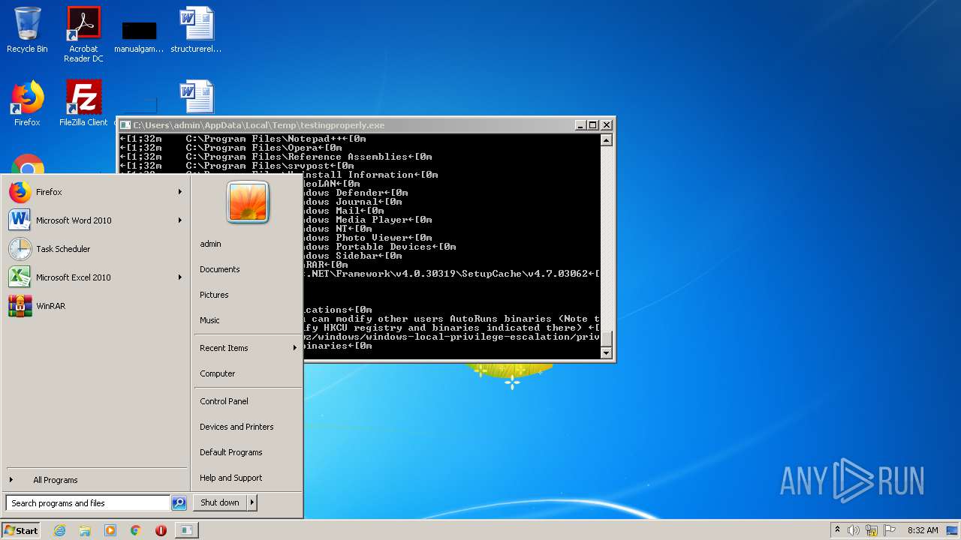Expand Recent Items submenu

248,348
